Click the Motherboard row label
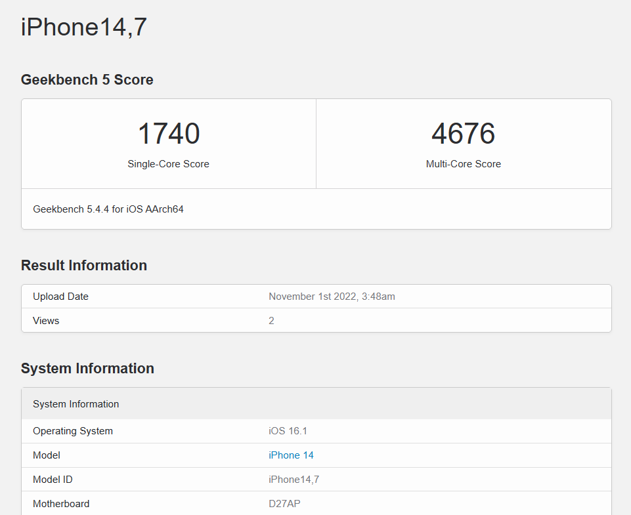Viewport: 631px width, 515px height. point(61,504)
